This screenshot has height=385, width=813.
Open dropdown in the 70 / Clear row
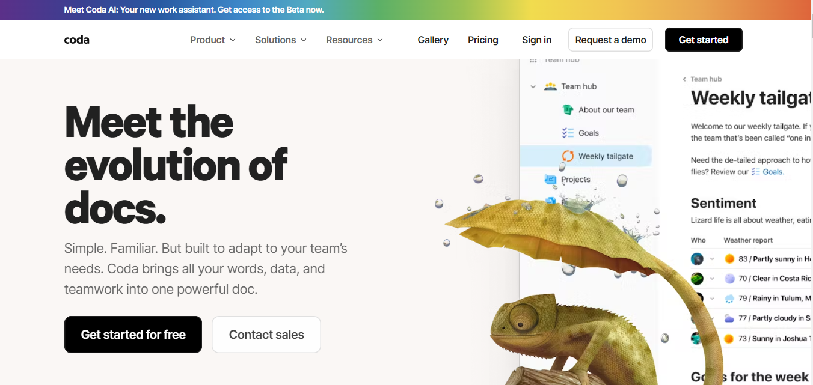(x=712, y=279)
